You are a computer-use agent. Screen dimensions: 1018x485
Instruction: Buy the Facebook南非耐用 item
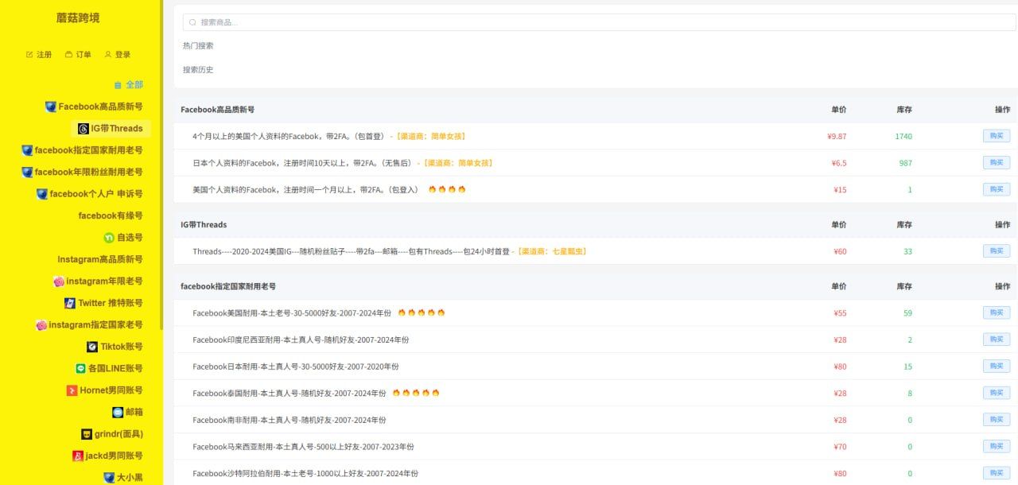[997, 420]
